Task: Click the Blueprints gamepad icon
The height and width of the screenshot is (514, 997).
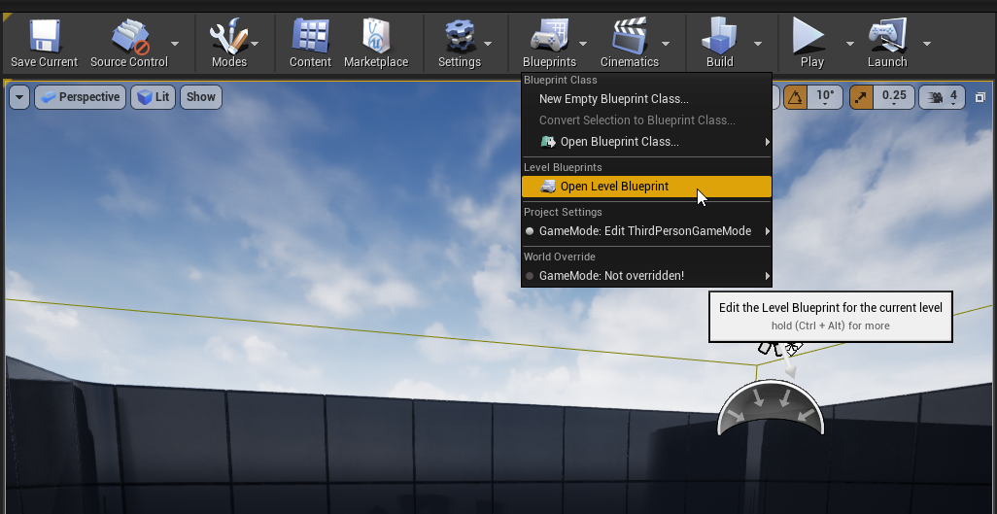Action: coord(549,36)
